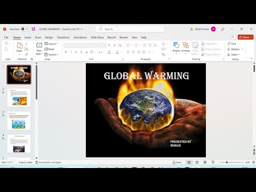Click the zoom slider handle
The height and width of the screenshot is (192, 256).
(x=227, y=162)
